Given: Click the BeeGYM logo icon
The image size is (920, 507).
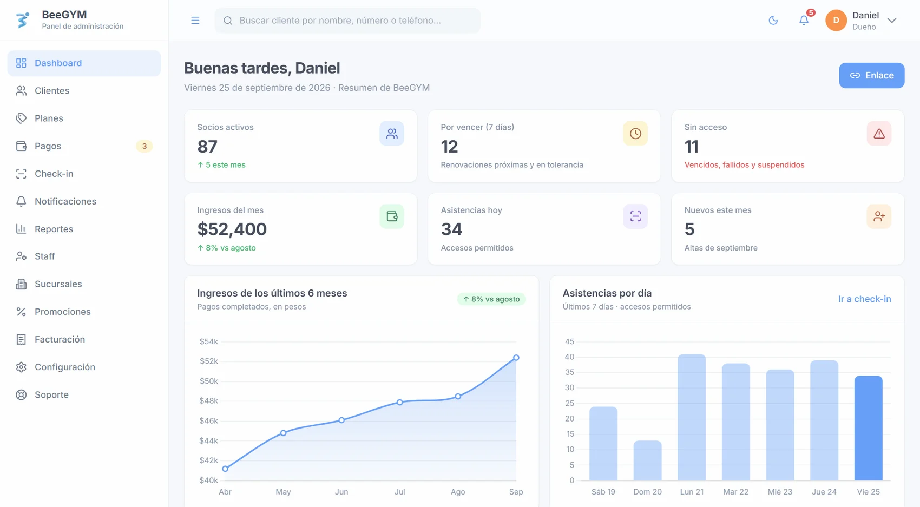Looking at the screenshot, I should [x=22, y=20].
